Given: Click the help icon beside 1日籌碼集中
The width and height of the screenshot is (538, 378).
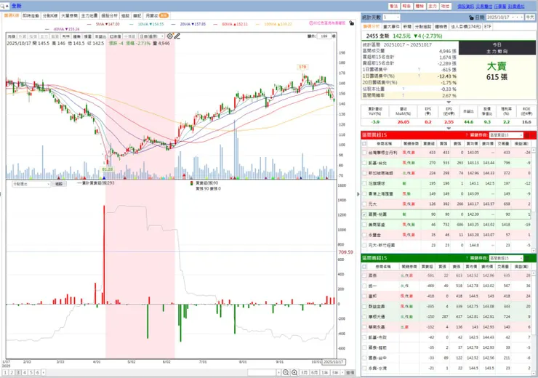Looking at the screenshot, I should pyautogui.click(x=419, y=70).
